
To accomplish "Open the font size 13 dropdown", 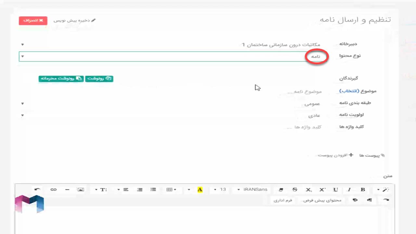I will [220, 189].
